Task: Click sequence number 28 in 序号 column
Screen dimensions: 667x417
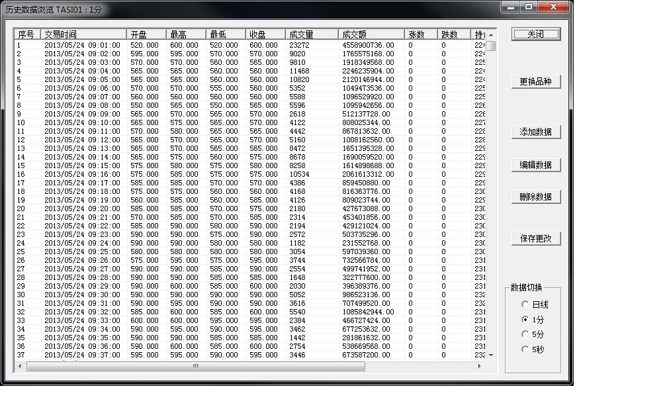Action: pos(21,277)
